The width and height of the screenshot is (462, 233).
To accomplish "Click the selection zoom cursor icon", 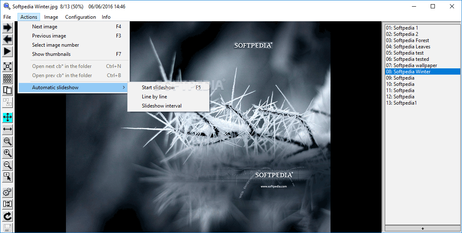I will (8, 177).
